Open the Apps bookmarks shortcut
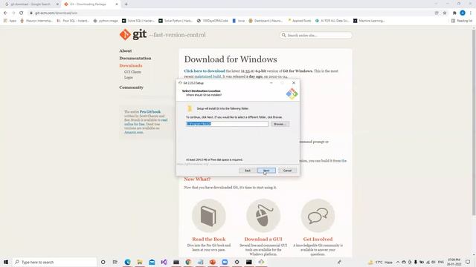 [x=10, y=21]
